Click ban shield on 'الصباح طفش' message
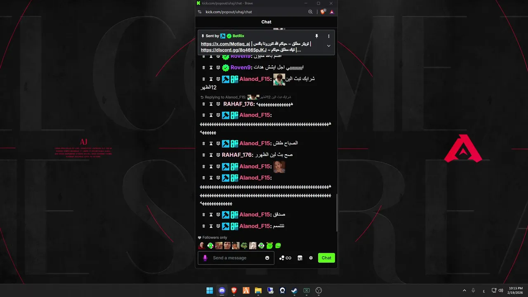 pos(218,144)
